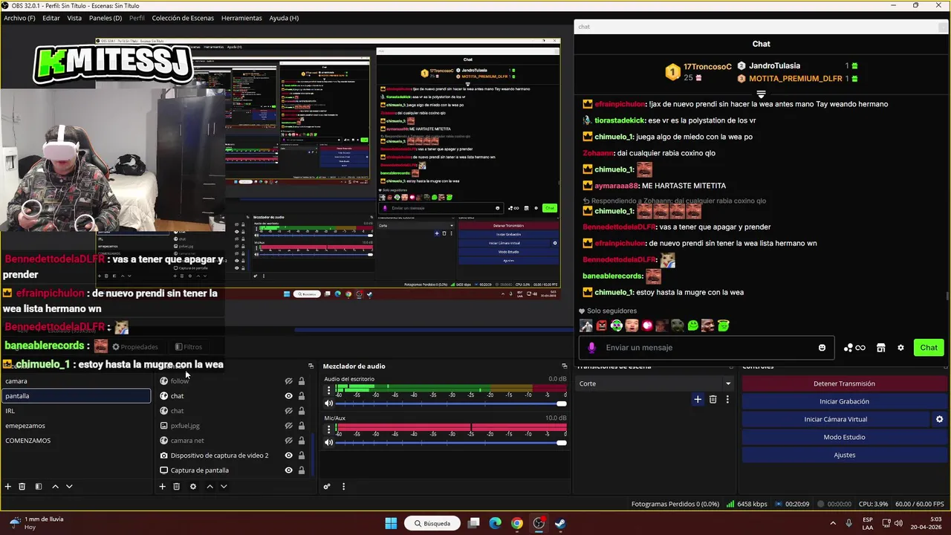This screenshot has width=951, height=535.
Task: Click Iniciar Cámara Virtual button
Action: [x=836, y=419]
